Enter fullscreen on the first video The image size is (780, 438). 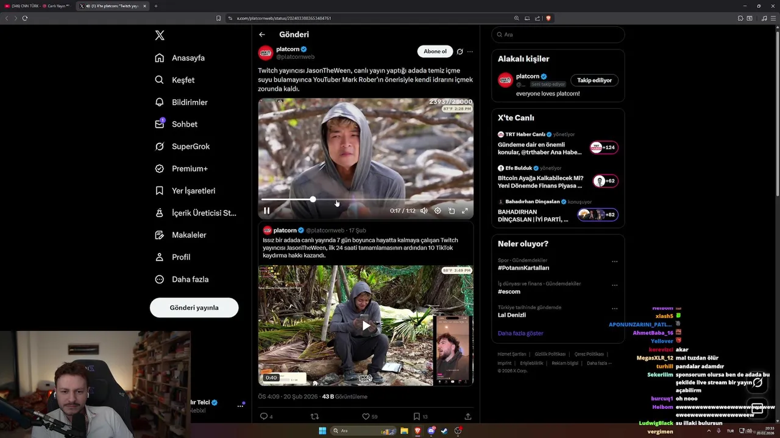464,210
